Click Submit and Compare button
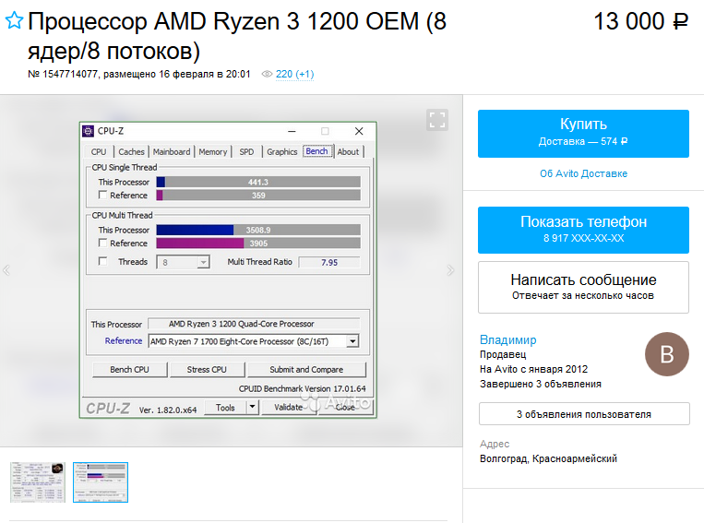 pyautogui.click(x=306, y=370)
